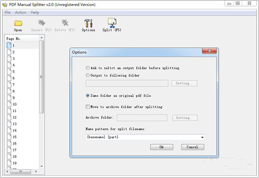Select page 8 icon in the page list

[x=9, y=91]
